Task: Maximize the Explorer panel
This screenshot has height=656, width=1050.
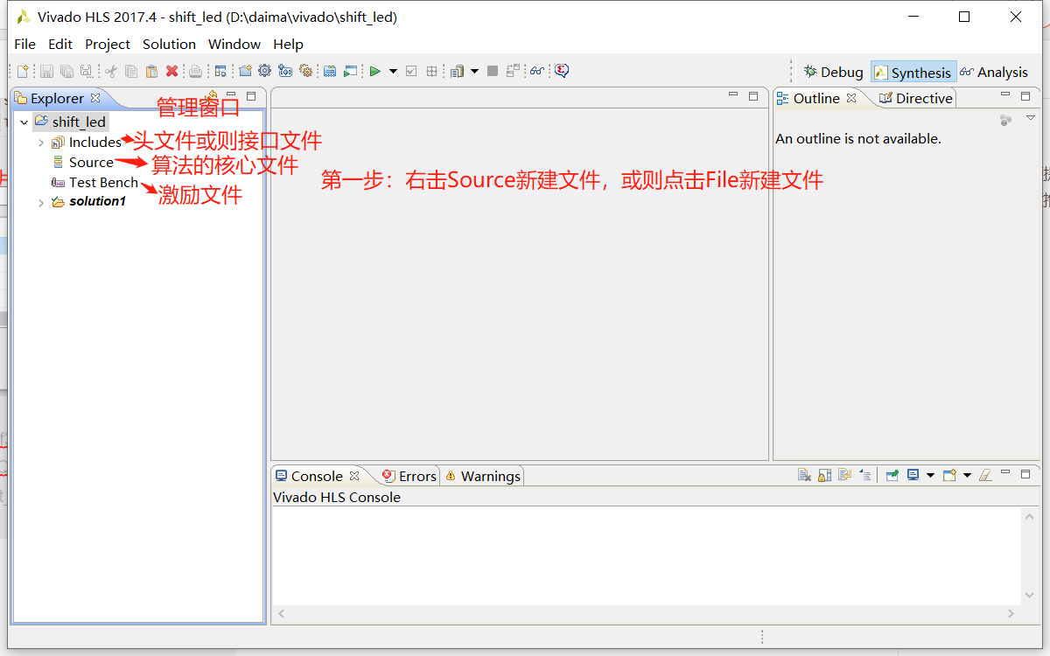Action: [251, 96]
